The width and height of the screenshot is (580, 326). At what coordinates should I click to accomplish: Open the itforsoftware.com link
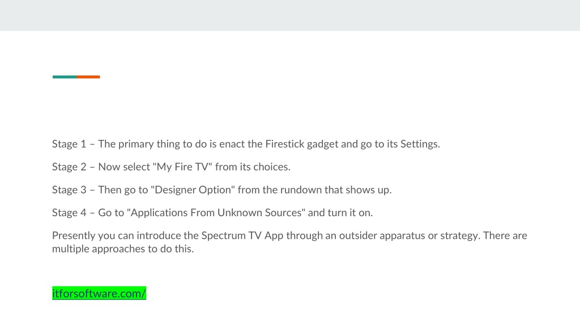click(x=99, y=294)
